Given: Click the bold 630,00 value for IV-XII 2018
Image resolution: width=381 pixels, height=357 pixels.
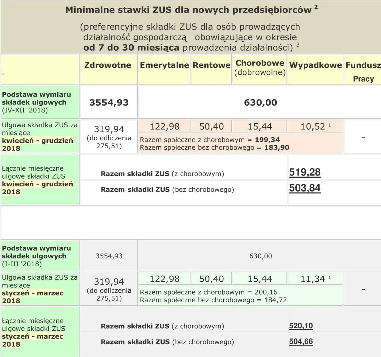Looking at the screenshot, I should pyautogui.click(x=260, y=103).
